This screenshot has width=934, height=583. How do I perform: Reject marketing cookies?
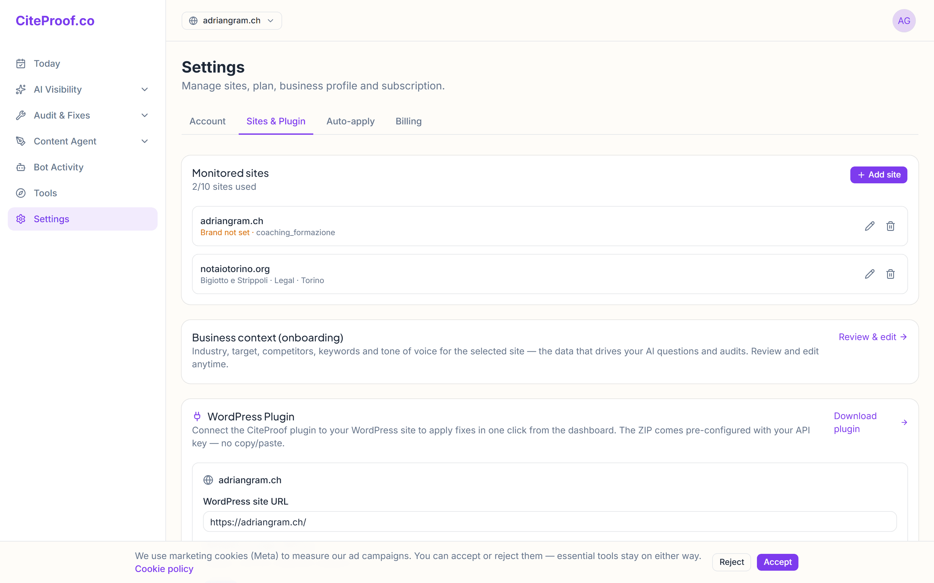tap(731, 562)
